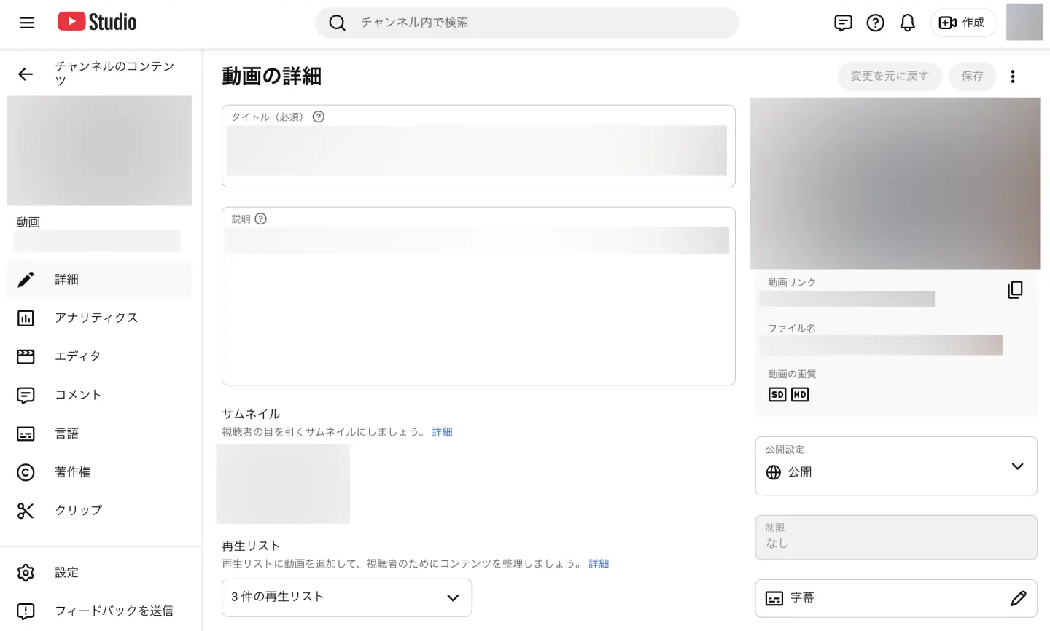Open the コメント section
The width and height of the screenshot is (1050, 631).
[x=78, y=394]
